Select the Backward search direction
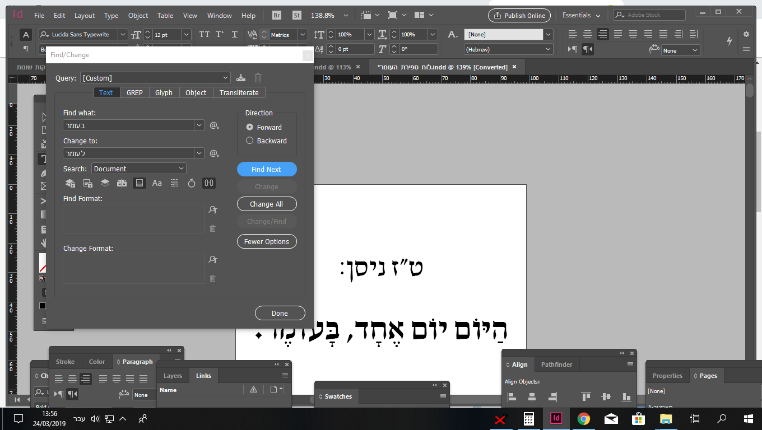762x430 pixels. 249,141
